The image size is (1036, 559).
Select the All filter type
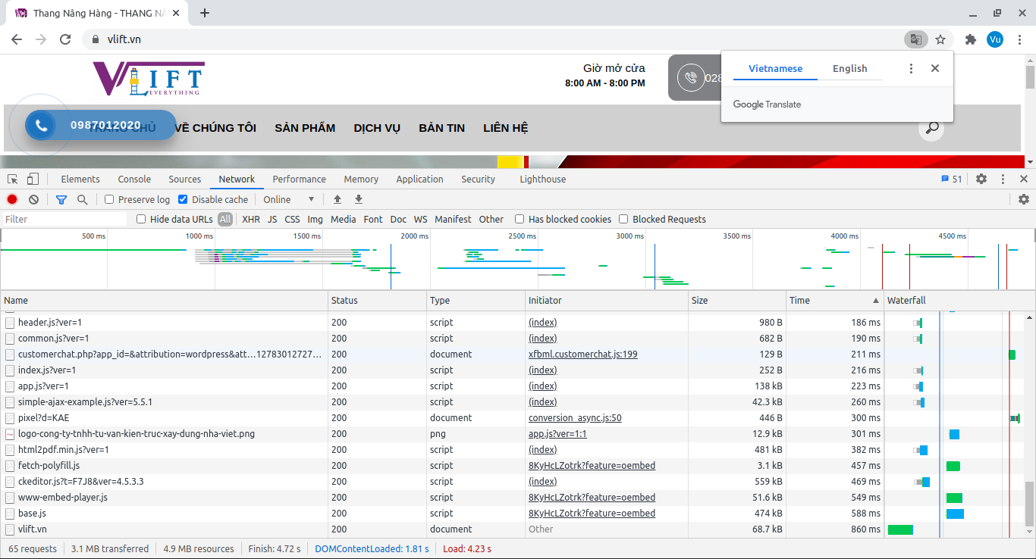[x=225, y=219]
